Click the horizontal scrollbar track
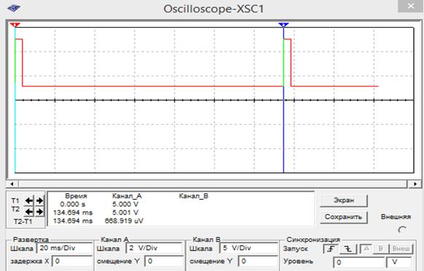 pos(213,184)
